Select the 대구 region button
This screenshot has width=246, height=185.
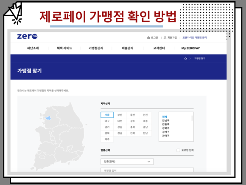pyautogui.click(x=107, y=121)
